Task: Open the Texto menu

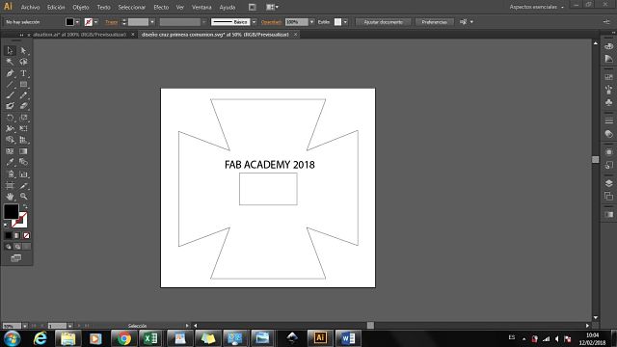Action: click(103, 7)
